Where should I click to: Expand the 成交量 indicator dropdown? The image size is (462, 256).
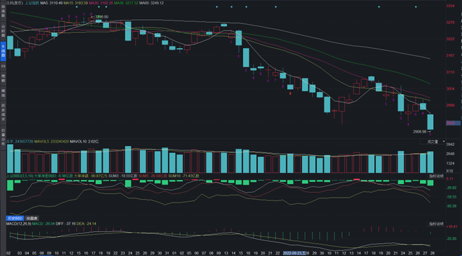click(433, 141)
